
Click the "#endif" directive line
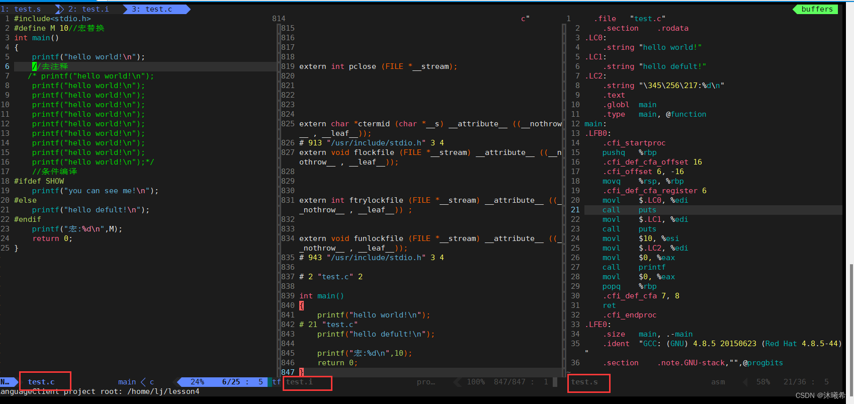coord(28,219)
